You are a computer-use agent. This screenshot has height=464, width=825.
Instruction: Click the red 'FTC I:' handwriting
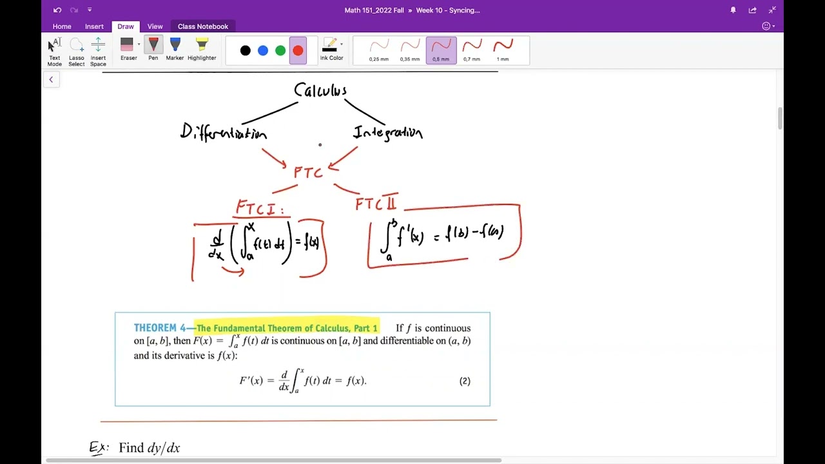(260, 208)
